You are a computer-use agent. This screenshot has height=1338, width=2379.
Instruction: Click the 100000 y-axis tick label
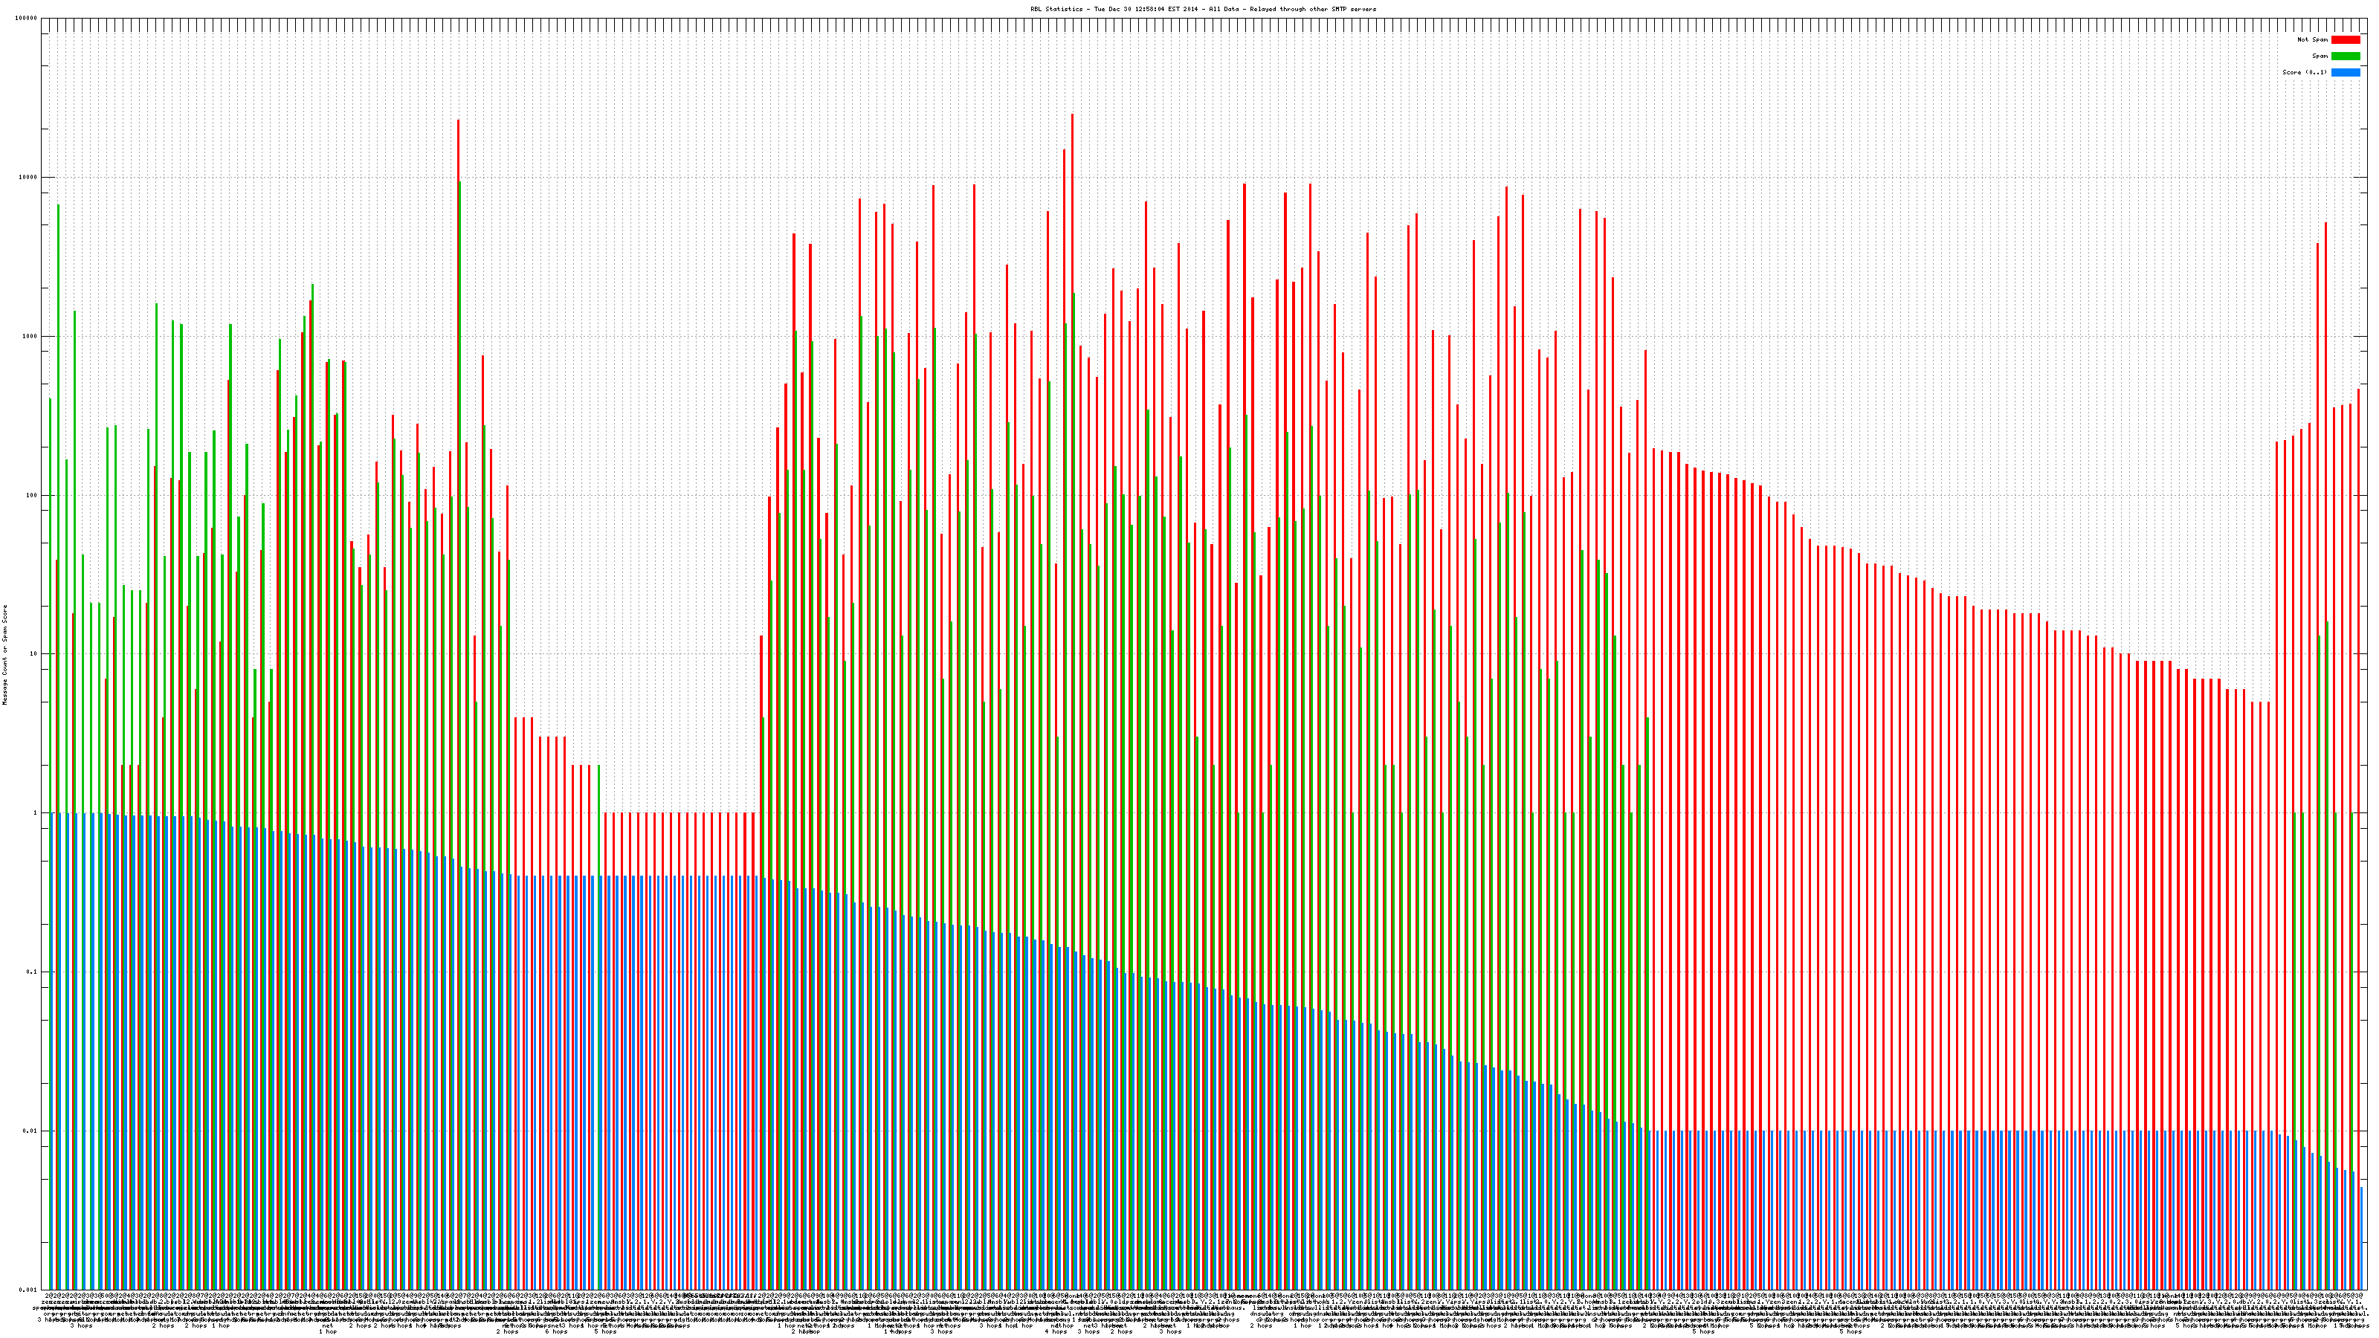click(x=27, y=19)
